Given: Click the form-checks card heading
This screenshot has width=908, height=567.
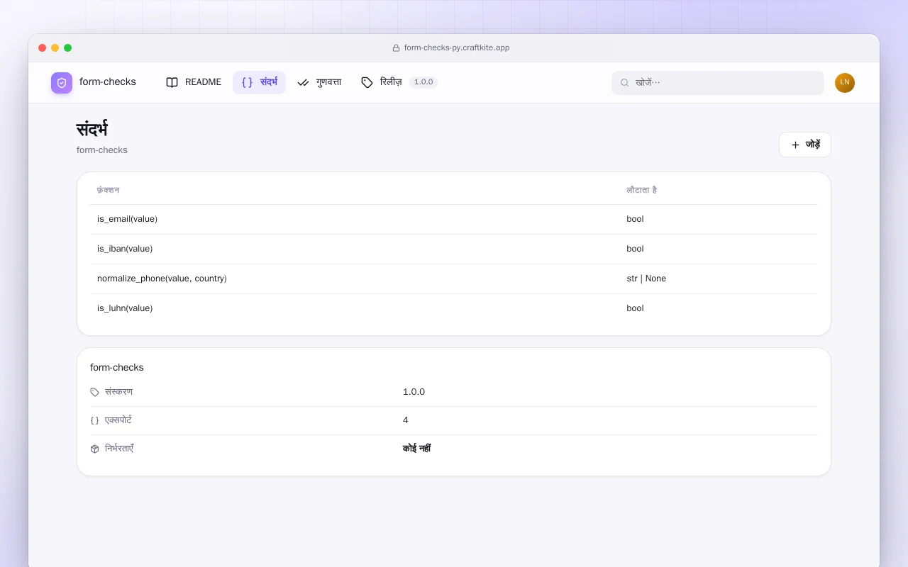Looking at the screenshot, I should 117,367.
